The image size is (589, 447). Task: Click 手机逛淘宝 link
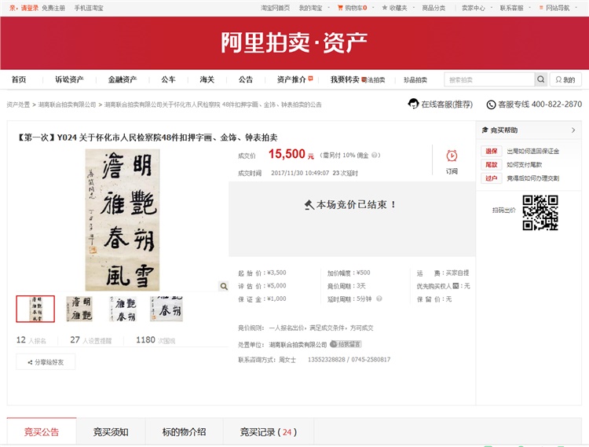coord(89,8)
